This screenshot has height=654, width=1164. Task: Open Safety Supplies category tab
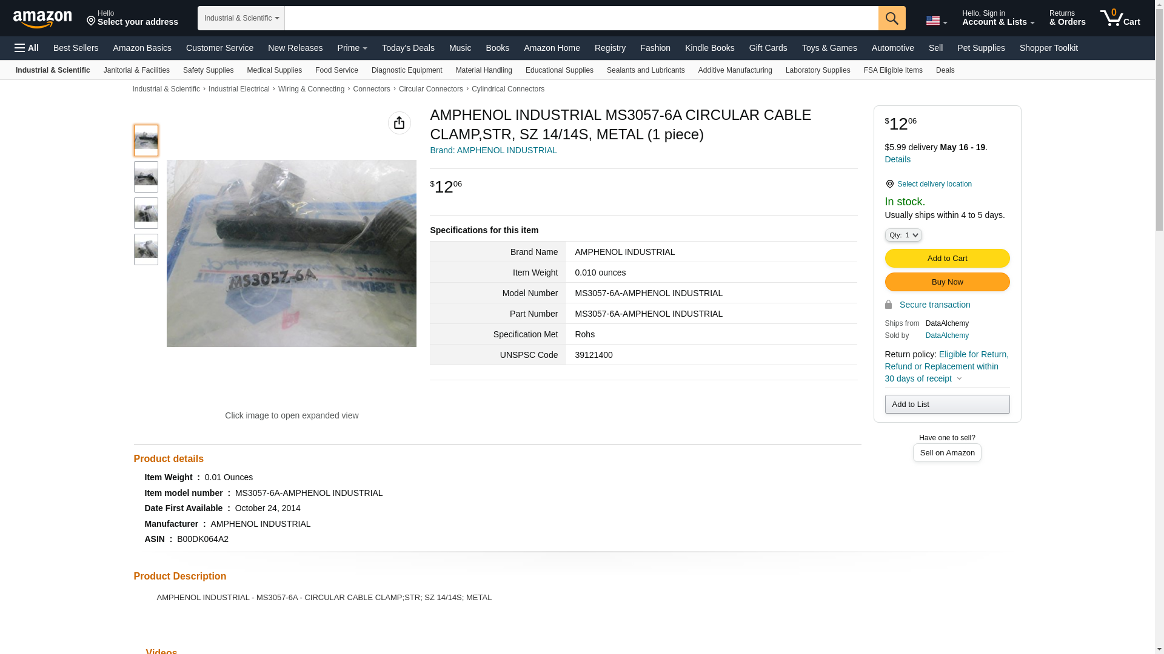[208, 70]
